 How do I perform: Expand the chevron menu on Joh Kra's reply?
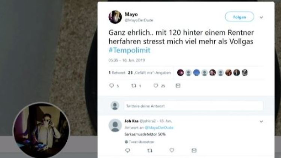coord(261,121)
